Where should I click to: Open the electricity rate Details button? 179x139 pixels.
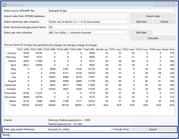click(164, 22)
